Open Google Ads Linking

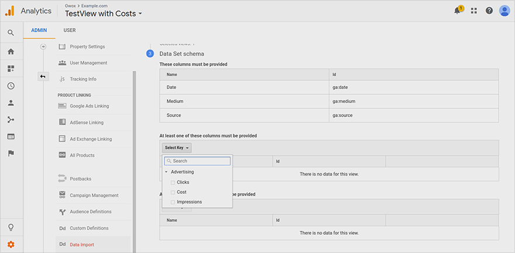pos(89,106)
